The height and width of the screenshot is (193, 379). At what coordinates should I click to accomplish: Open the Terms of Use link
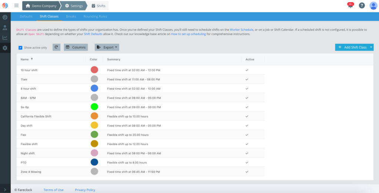click(53, 190)
